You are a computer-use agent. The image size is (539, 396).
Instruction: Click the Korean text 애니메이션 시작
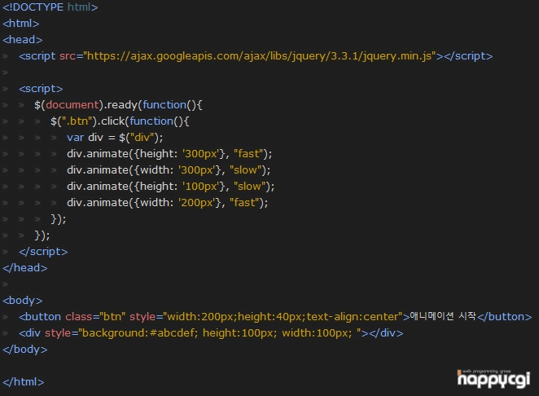pyautogui.click(x=443, y=316)
